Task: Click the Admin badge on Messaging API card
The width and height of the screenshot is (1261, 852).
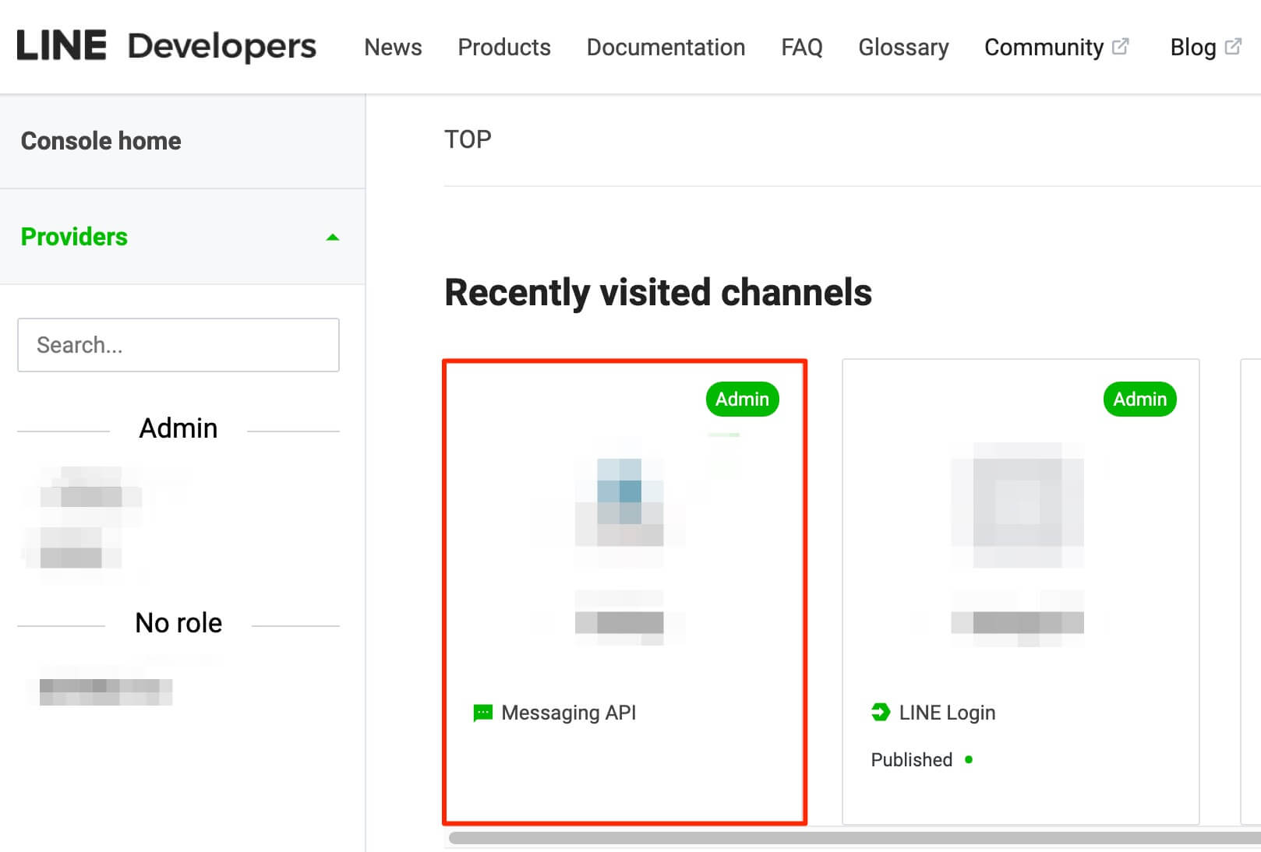Action: point(742,399)
